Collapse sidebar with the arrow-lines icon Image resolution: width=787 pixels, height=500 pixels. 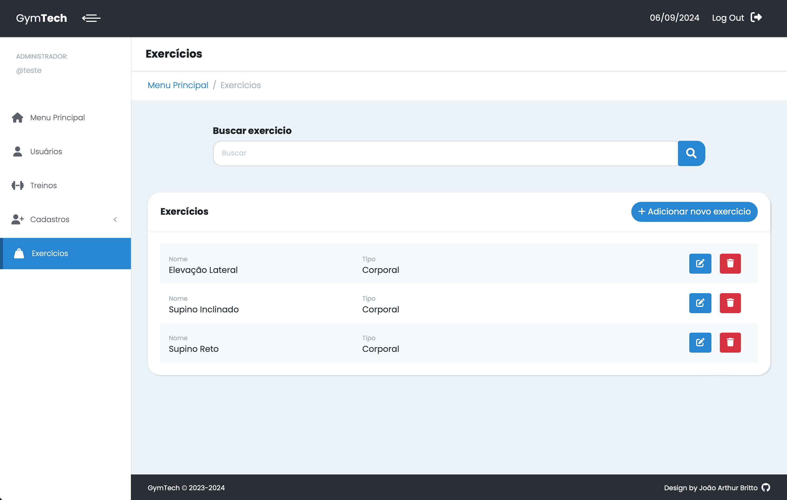(x=91, y=18)
